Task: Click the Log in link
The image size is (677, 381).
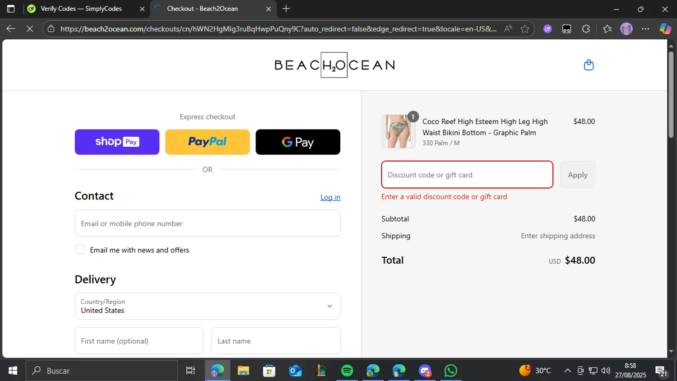Action: pos(330,197)
